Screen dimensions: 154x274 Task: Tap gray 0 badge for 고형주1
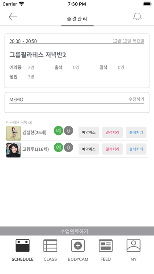(x=68, y=147)
